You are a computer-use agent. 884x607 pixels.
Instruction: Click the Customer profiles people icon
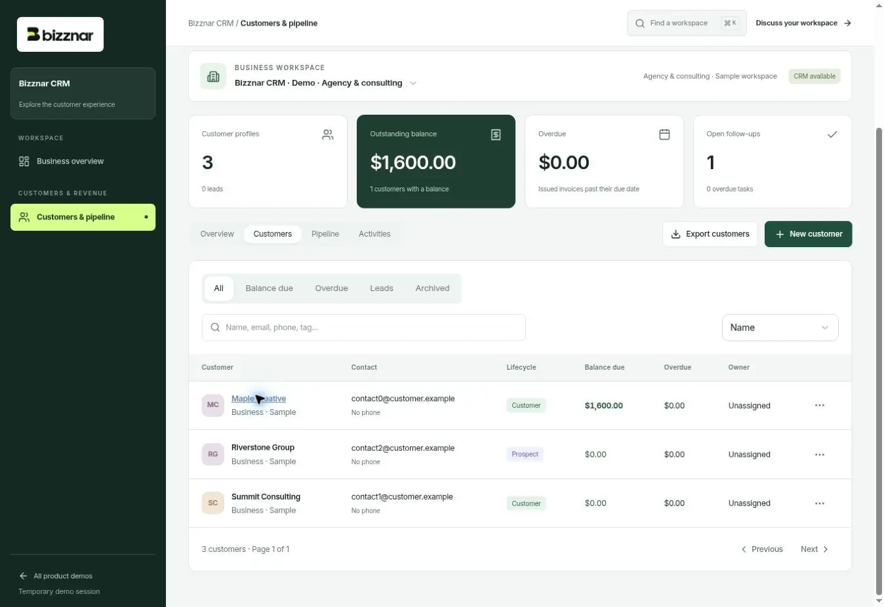(x=328, y=134)
